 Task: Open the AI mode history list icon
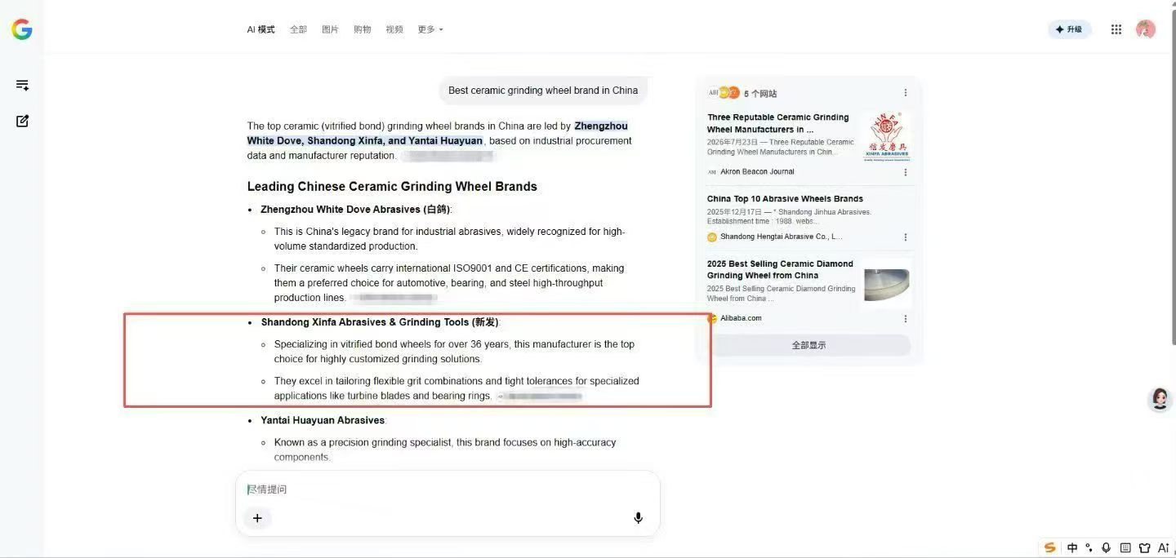(x=22, y=85)
